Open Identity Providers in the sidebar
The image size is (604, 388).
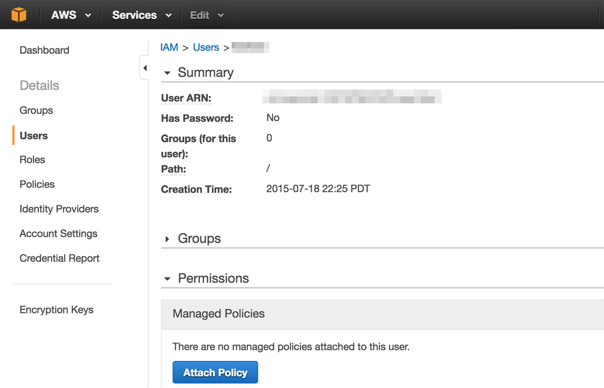59,209
